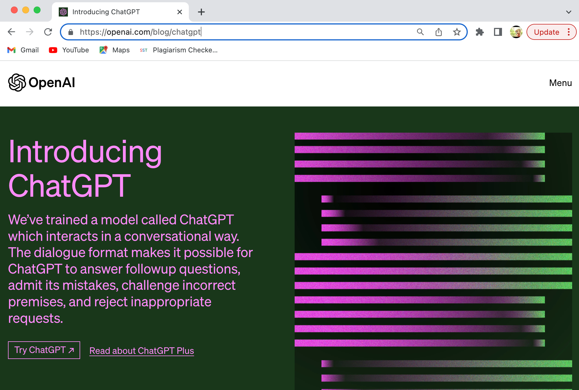Open Read about ChatGPT Plus link
The width and height of the screenshot is (579, 390).
142,351
